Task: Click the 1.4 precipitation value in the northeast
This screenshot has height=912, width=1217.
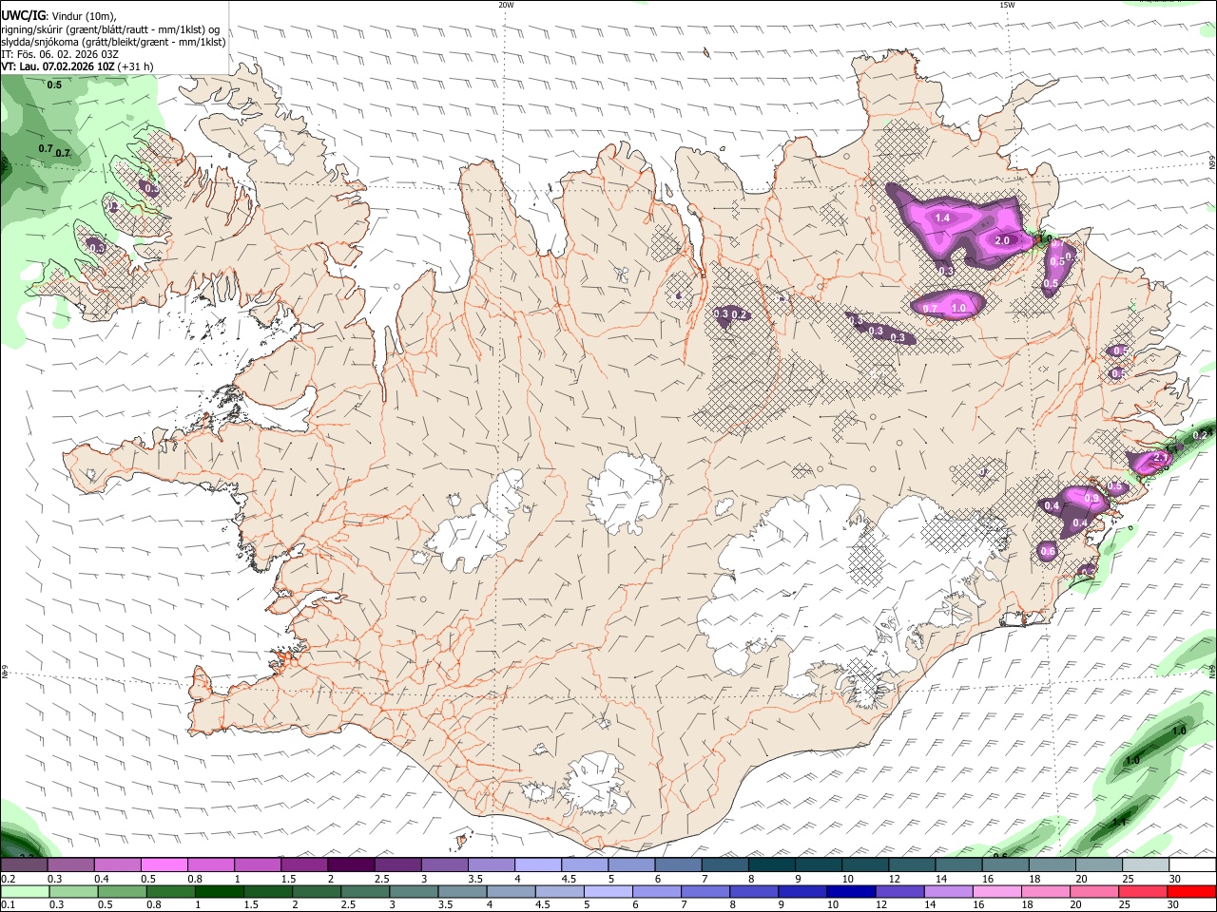Action: (942, 218)
